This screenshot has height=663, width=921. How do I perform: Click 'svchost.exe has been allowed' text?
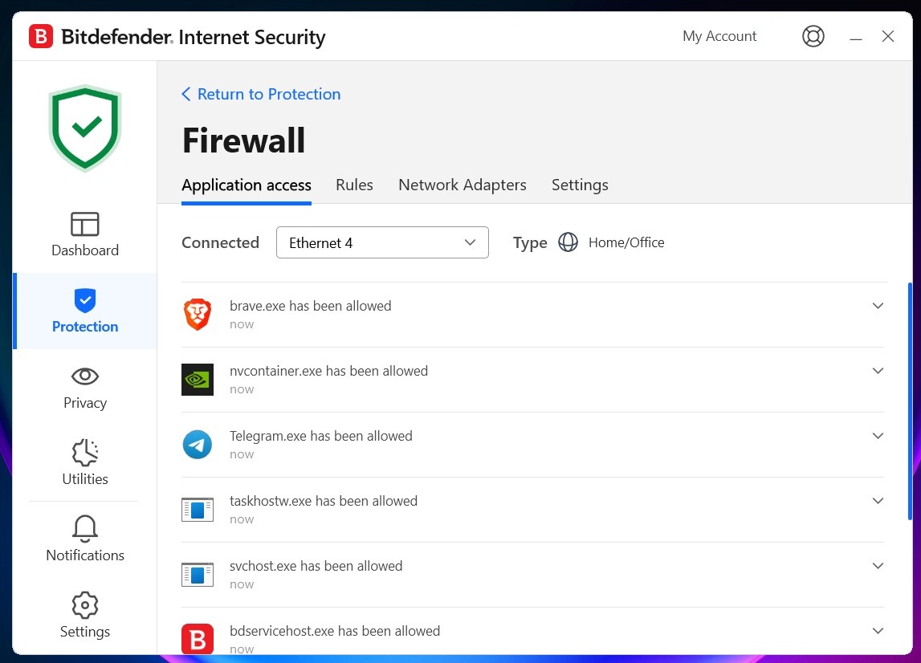(x=316, y=566)
